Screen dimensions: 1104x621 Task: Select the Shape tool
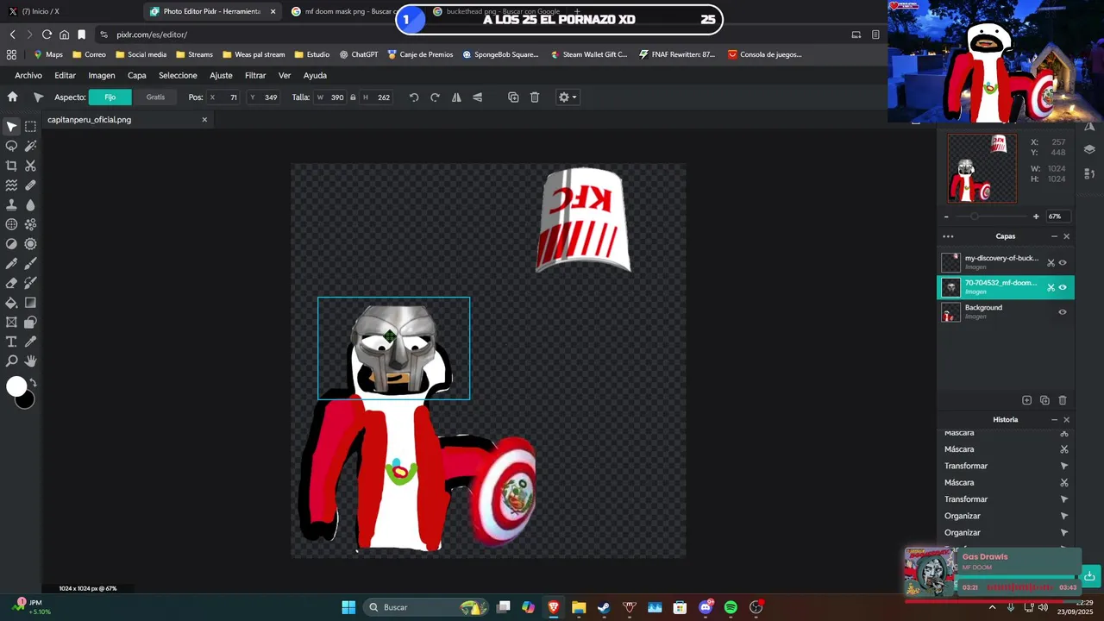(x=30, y=323)
